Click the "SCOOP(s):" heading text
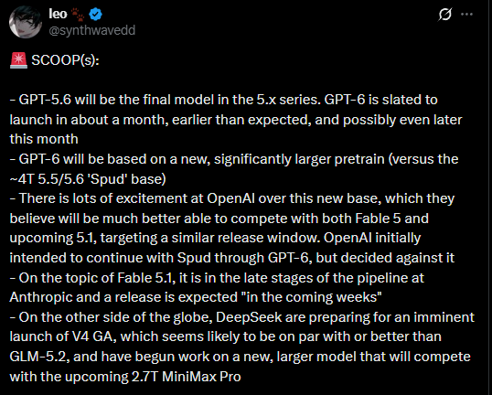The image size is (492, 395). pyautogui.click(x=65, y=60)
